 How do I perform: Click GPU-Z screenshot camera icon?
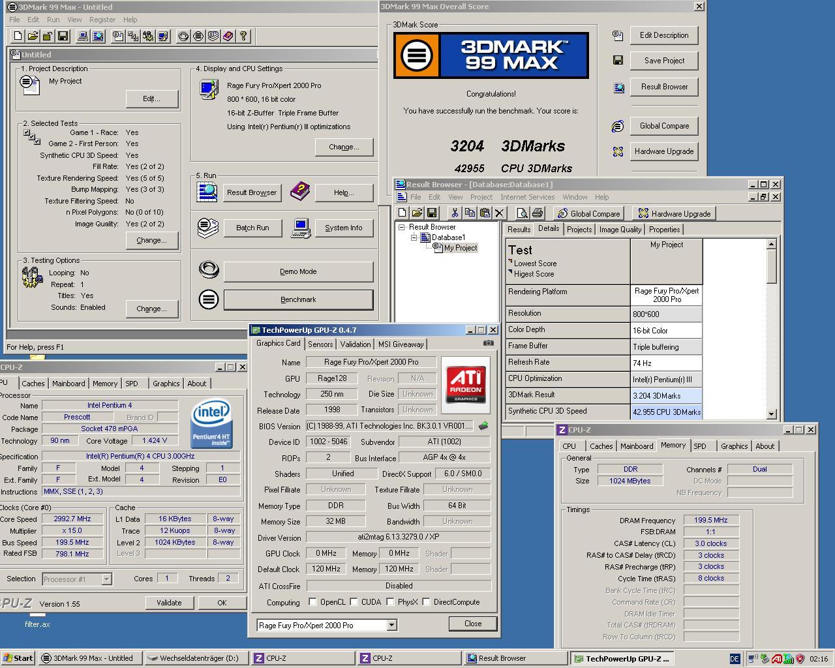tap(488, 343)
